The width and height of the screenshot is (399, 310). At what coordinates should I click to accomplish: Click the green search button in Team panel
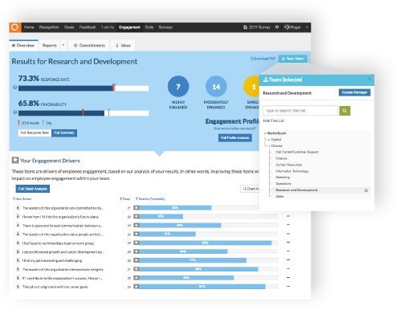(x=344, y=111)
